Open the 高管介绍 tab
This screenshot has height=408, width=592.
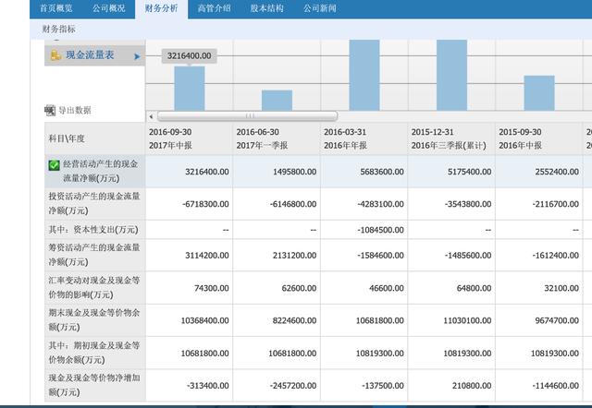point(214,8)
